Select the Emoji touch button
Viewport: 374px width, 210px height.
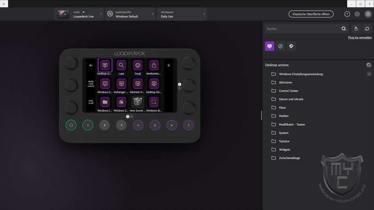click(x=138, y=65)
